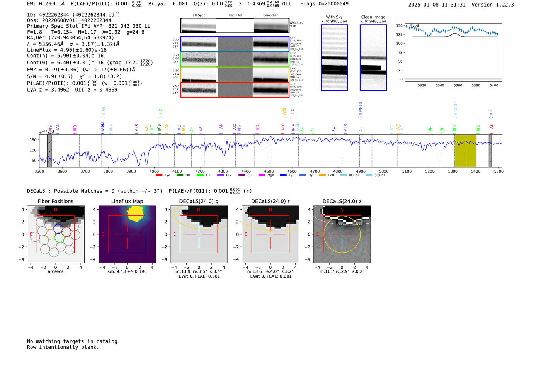Click 'No matching targets in catalog.' text
Viewport: 541px width, 368px height.
point(73,341)
